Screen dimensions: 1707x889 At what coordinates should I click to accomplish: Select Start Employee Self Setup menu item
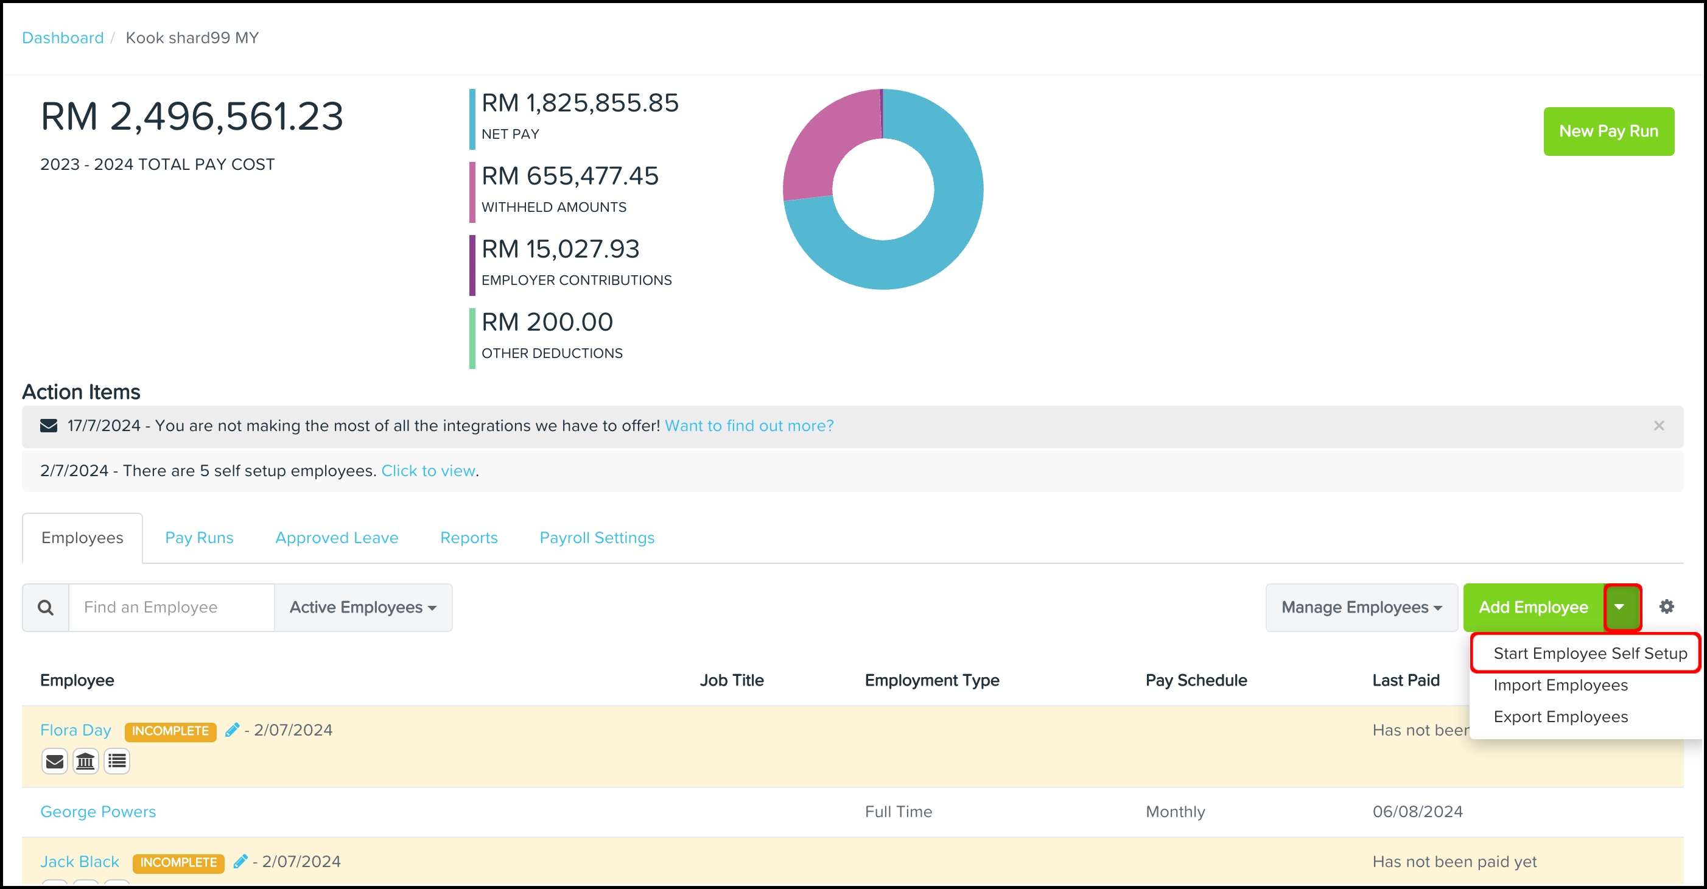pos(1589,653)
